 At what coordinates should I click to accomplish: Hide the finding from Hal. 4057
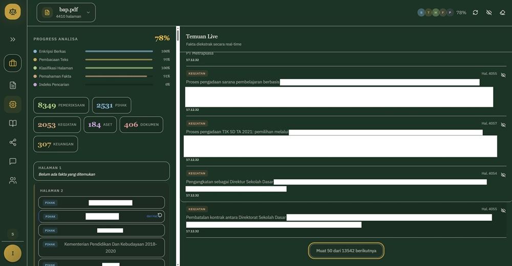[503, 125]
